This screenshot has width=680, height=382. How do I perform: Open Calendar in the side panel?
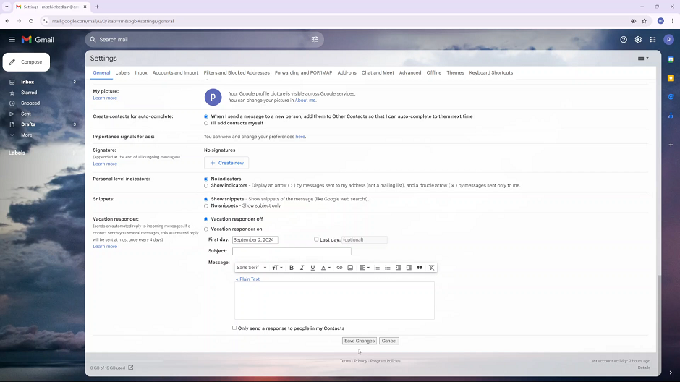(x=671, y=60)
